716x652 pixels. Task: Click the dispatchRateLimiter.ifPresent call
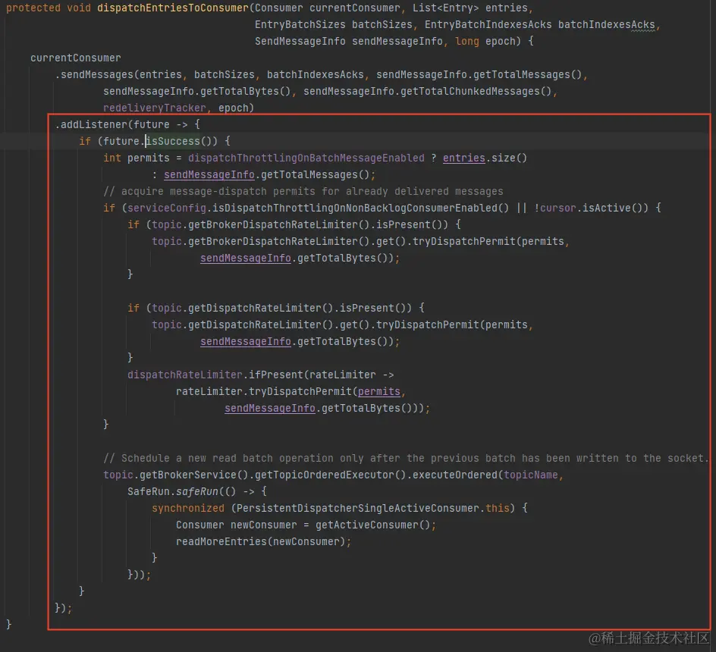(215, 375)
